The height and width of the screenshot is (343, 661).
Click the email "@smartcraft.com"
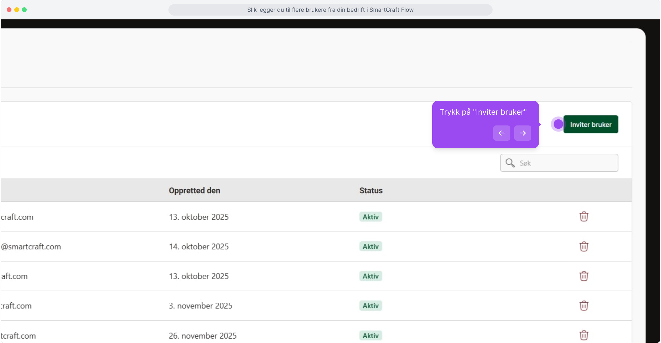point(31,246)
